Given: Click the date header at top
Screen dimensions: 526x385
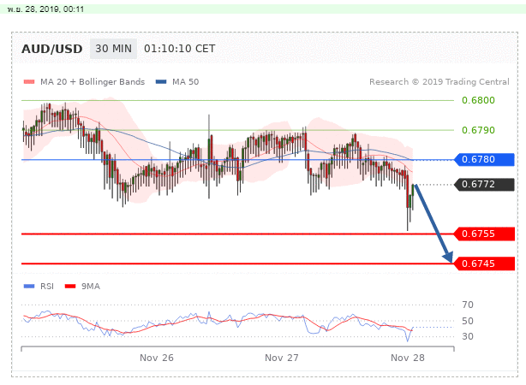Looking at the screenshot, I should 45,9.
